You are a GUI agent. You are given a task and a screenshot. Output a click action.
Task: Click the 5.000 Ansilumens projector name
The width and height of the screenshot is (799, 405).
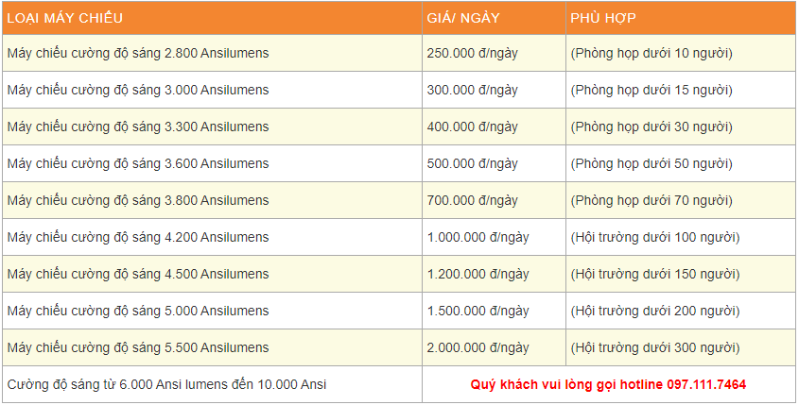click(x=138, y=311)
